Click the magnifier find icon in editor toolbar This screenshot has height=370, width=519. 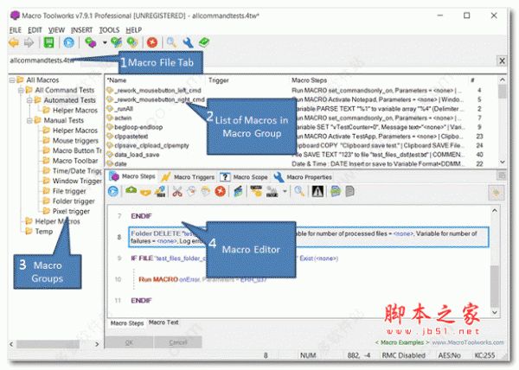pos(299,191)
